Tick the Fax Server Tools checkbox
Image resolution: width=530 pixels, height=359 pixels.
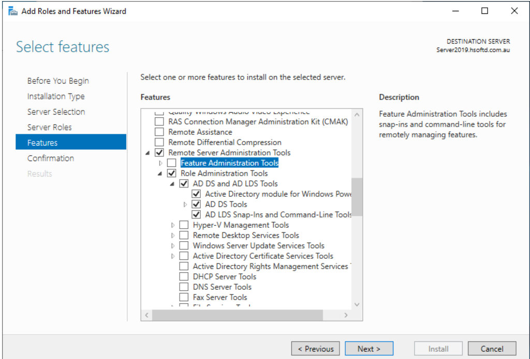pos(184,297)
